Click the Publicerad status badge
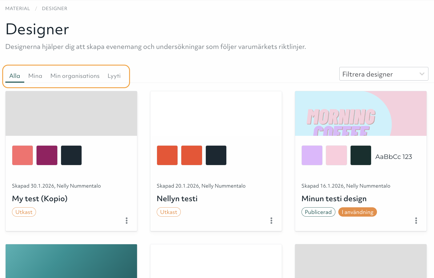This screenshot has width=434, height=278. click(x=318, y=212)
